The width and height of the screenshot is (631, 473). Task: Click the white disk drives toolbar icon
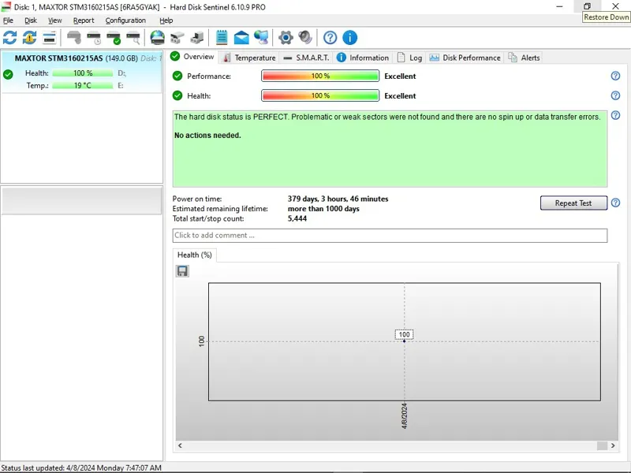tap(177, 38)
